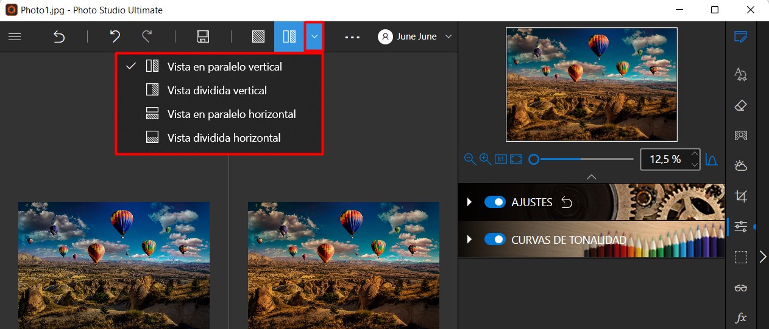This screenshot has height=329, width=769.
Task: Show original image comparison icon
Action: pyautogui.click(x=258, y=36)
